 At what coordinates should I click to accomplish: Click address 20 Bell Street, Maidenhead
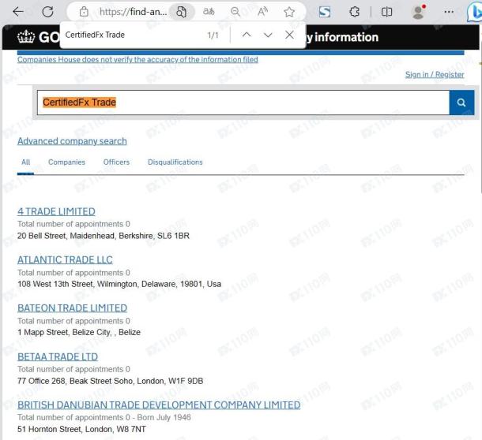click(104, 236)
